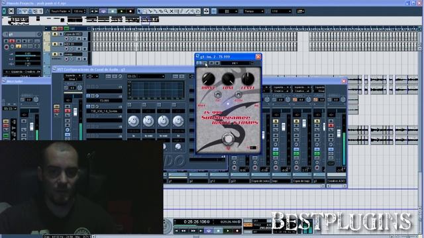Go to previous marker in top toolbar

(91, 11)
